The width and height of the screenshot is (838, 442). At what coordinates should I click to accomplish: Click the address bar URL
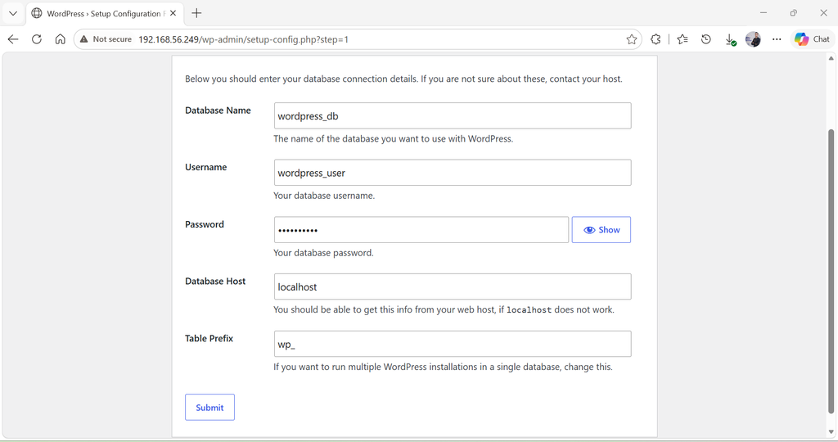(243, 39)
